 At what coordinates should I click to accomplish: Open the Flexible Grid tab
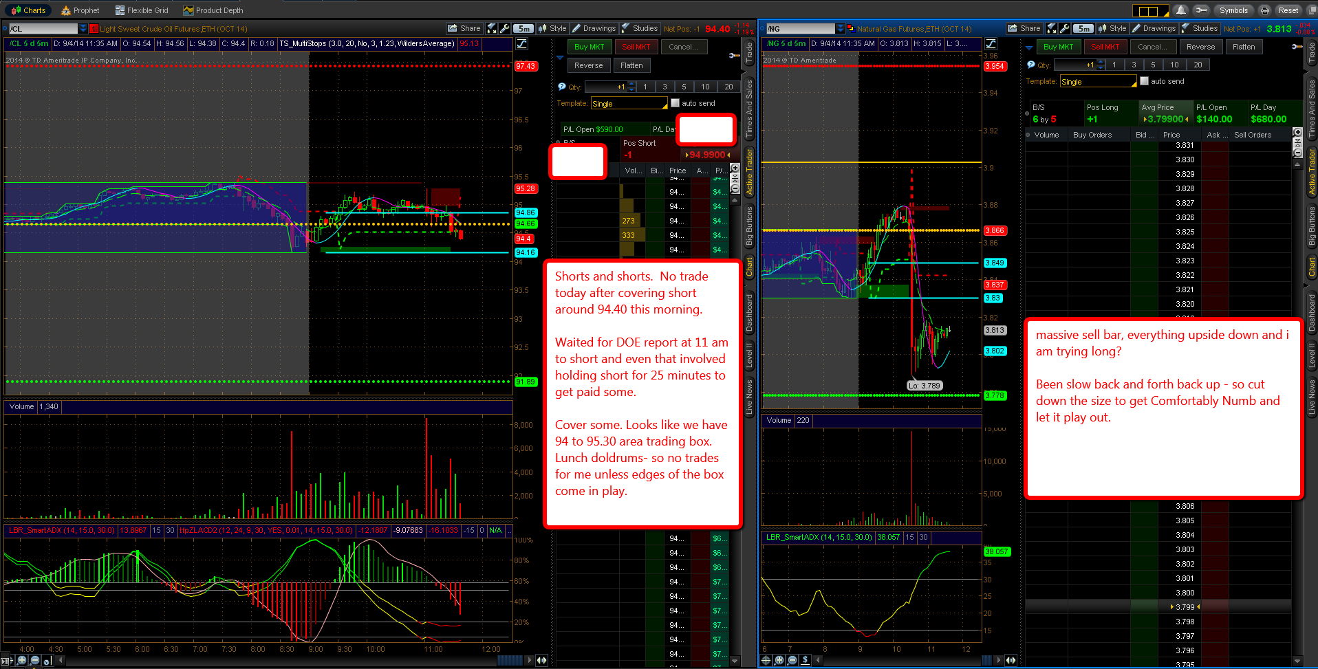[x=142, y=10]
